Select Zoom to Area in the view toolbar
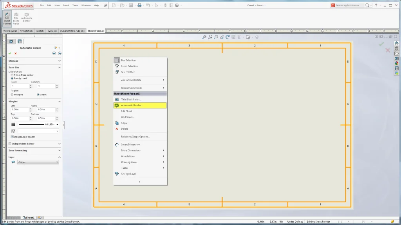Screen dimensions: 401x225 pyautogui.click(x=211, y=37)
